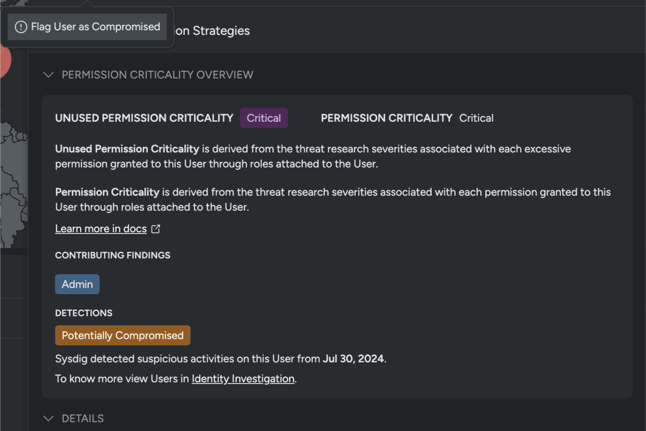Click the Permission Criticality Overview section title
The height and width of the screenshot is (431, 646).
click(158, 75)
